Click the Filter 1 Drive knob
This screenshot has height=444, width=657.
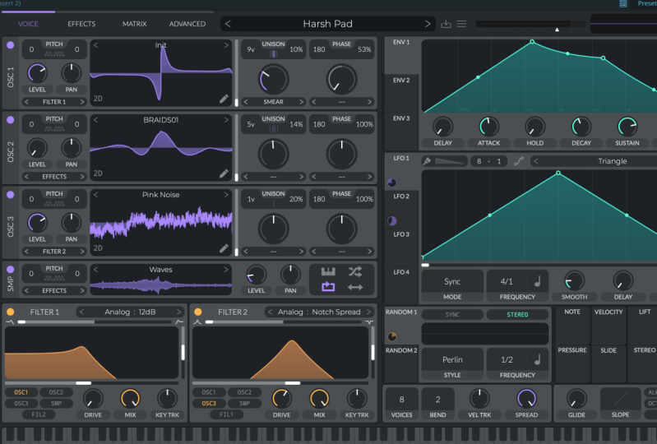click(93, 399)
